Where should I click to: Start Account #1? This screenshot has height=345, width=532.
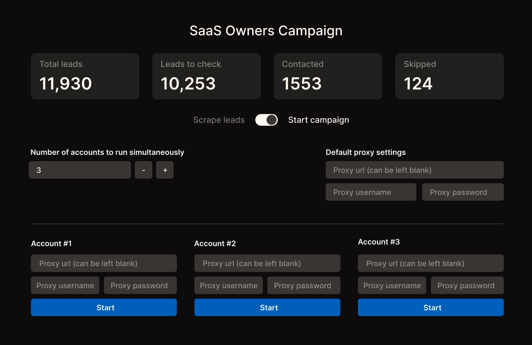[104, 308]
